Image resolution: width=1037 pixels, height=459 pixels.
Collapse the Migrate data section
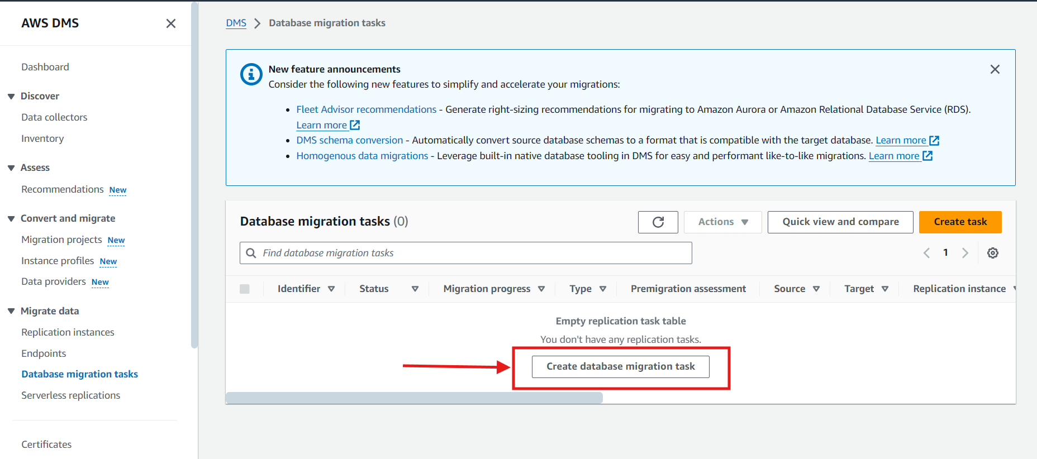click(11, 311)
